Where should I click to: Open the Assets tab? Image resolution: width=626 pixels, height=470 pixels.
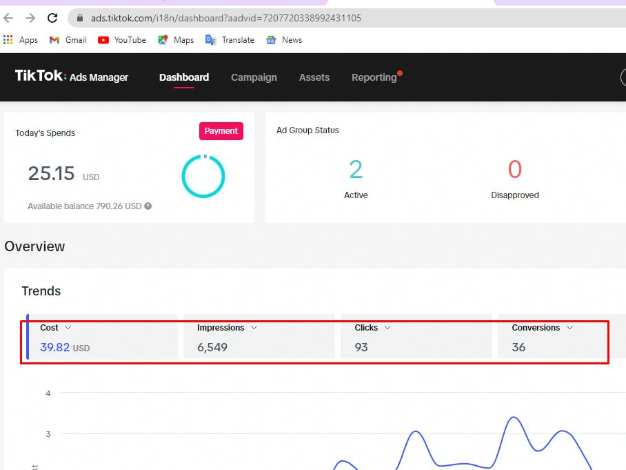point(314,77)
